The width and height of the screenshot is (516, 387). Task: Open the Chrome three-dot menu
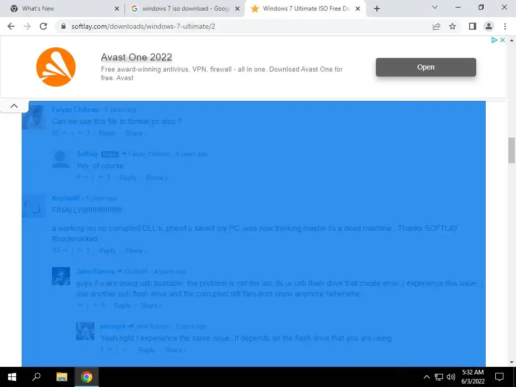(505, 26)
